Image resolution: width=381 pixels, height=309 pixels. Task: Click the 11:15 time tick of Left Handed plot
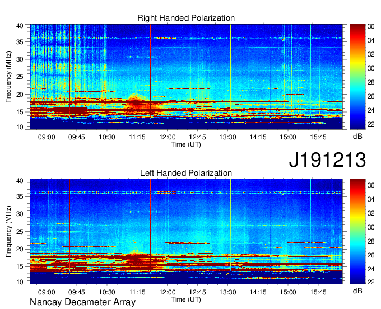point(137,292)
